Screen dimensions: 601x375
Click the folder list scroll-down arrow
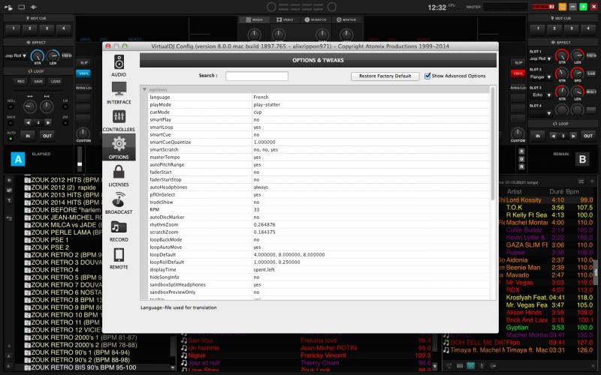point(173,367)
